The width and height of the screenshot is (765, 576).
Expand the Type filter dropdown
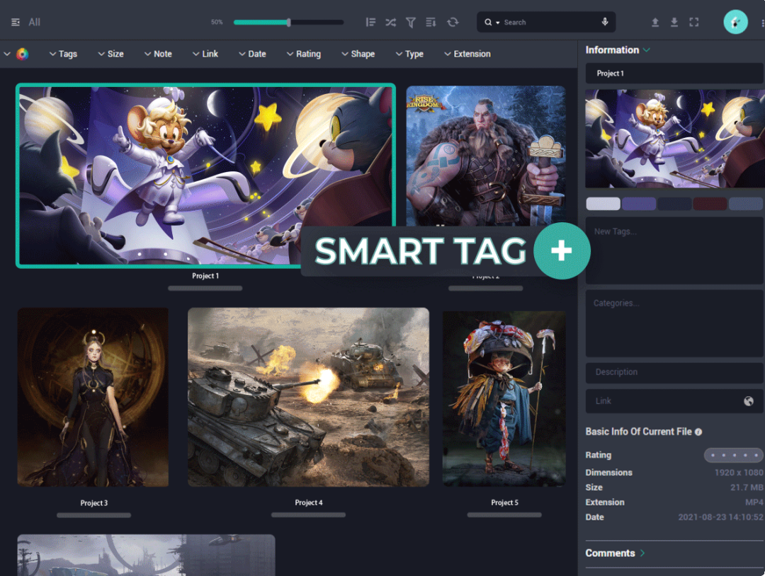[x=409, y=54]
